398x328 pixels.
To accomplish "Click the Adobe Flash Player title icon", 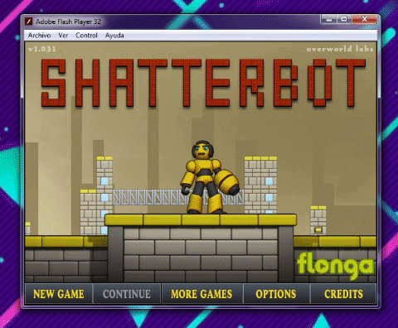I will pyautogui.click(x=29, y=22).
